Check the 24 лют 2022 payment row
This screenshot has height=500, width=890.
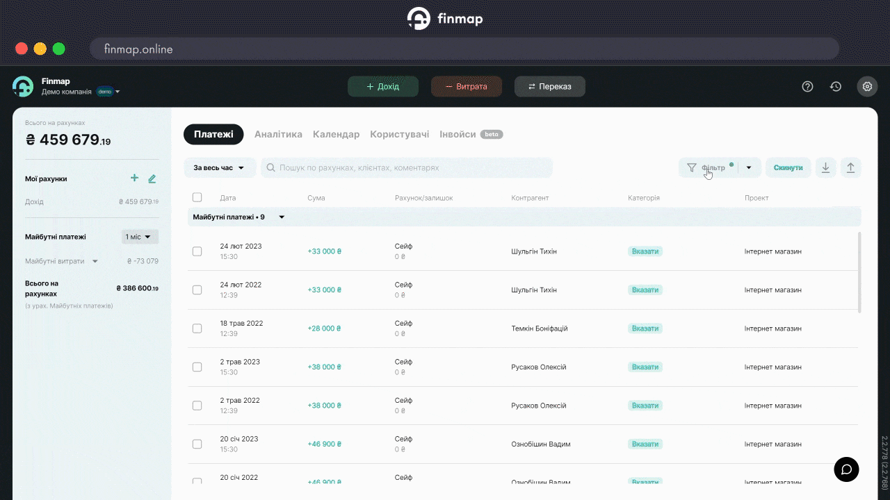[197, 290]
